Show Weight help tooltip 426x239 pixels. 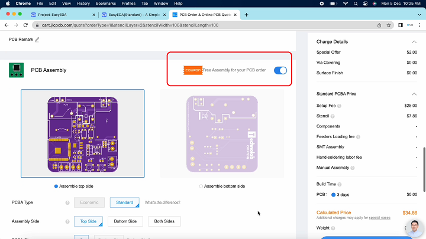coord(333,228)
